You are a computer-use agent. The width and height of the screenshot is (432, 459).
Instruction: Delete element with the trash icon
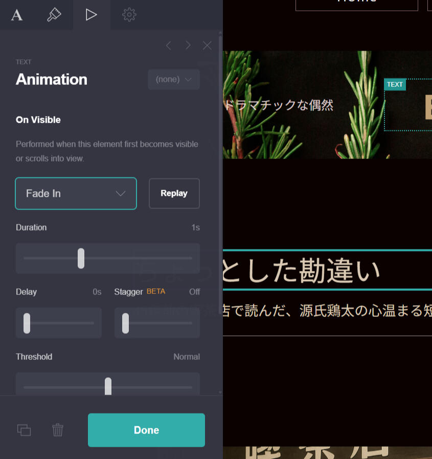(x=58, y=430)
